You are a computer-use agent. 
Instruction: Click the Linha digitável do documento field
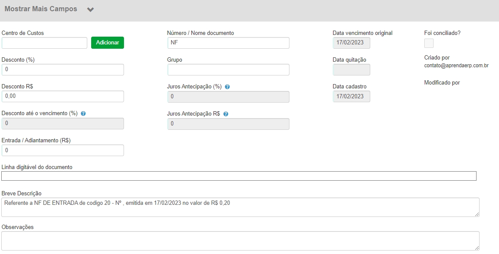tap(239, 176)
